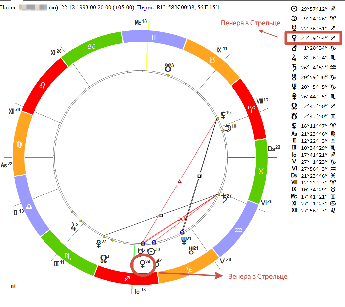Click the square marker on the Lilith–Neptune line
The image size is (345, 307).
199,176
